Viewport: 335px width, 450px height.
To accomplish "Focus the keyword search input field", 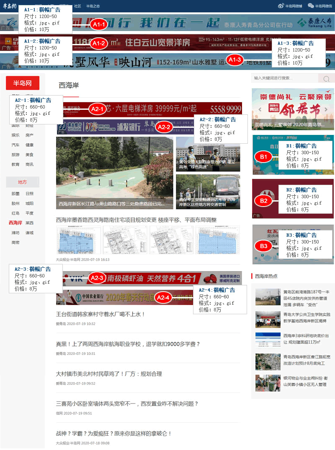I will (x=284, y=78).
